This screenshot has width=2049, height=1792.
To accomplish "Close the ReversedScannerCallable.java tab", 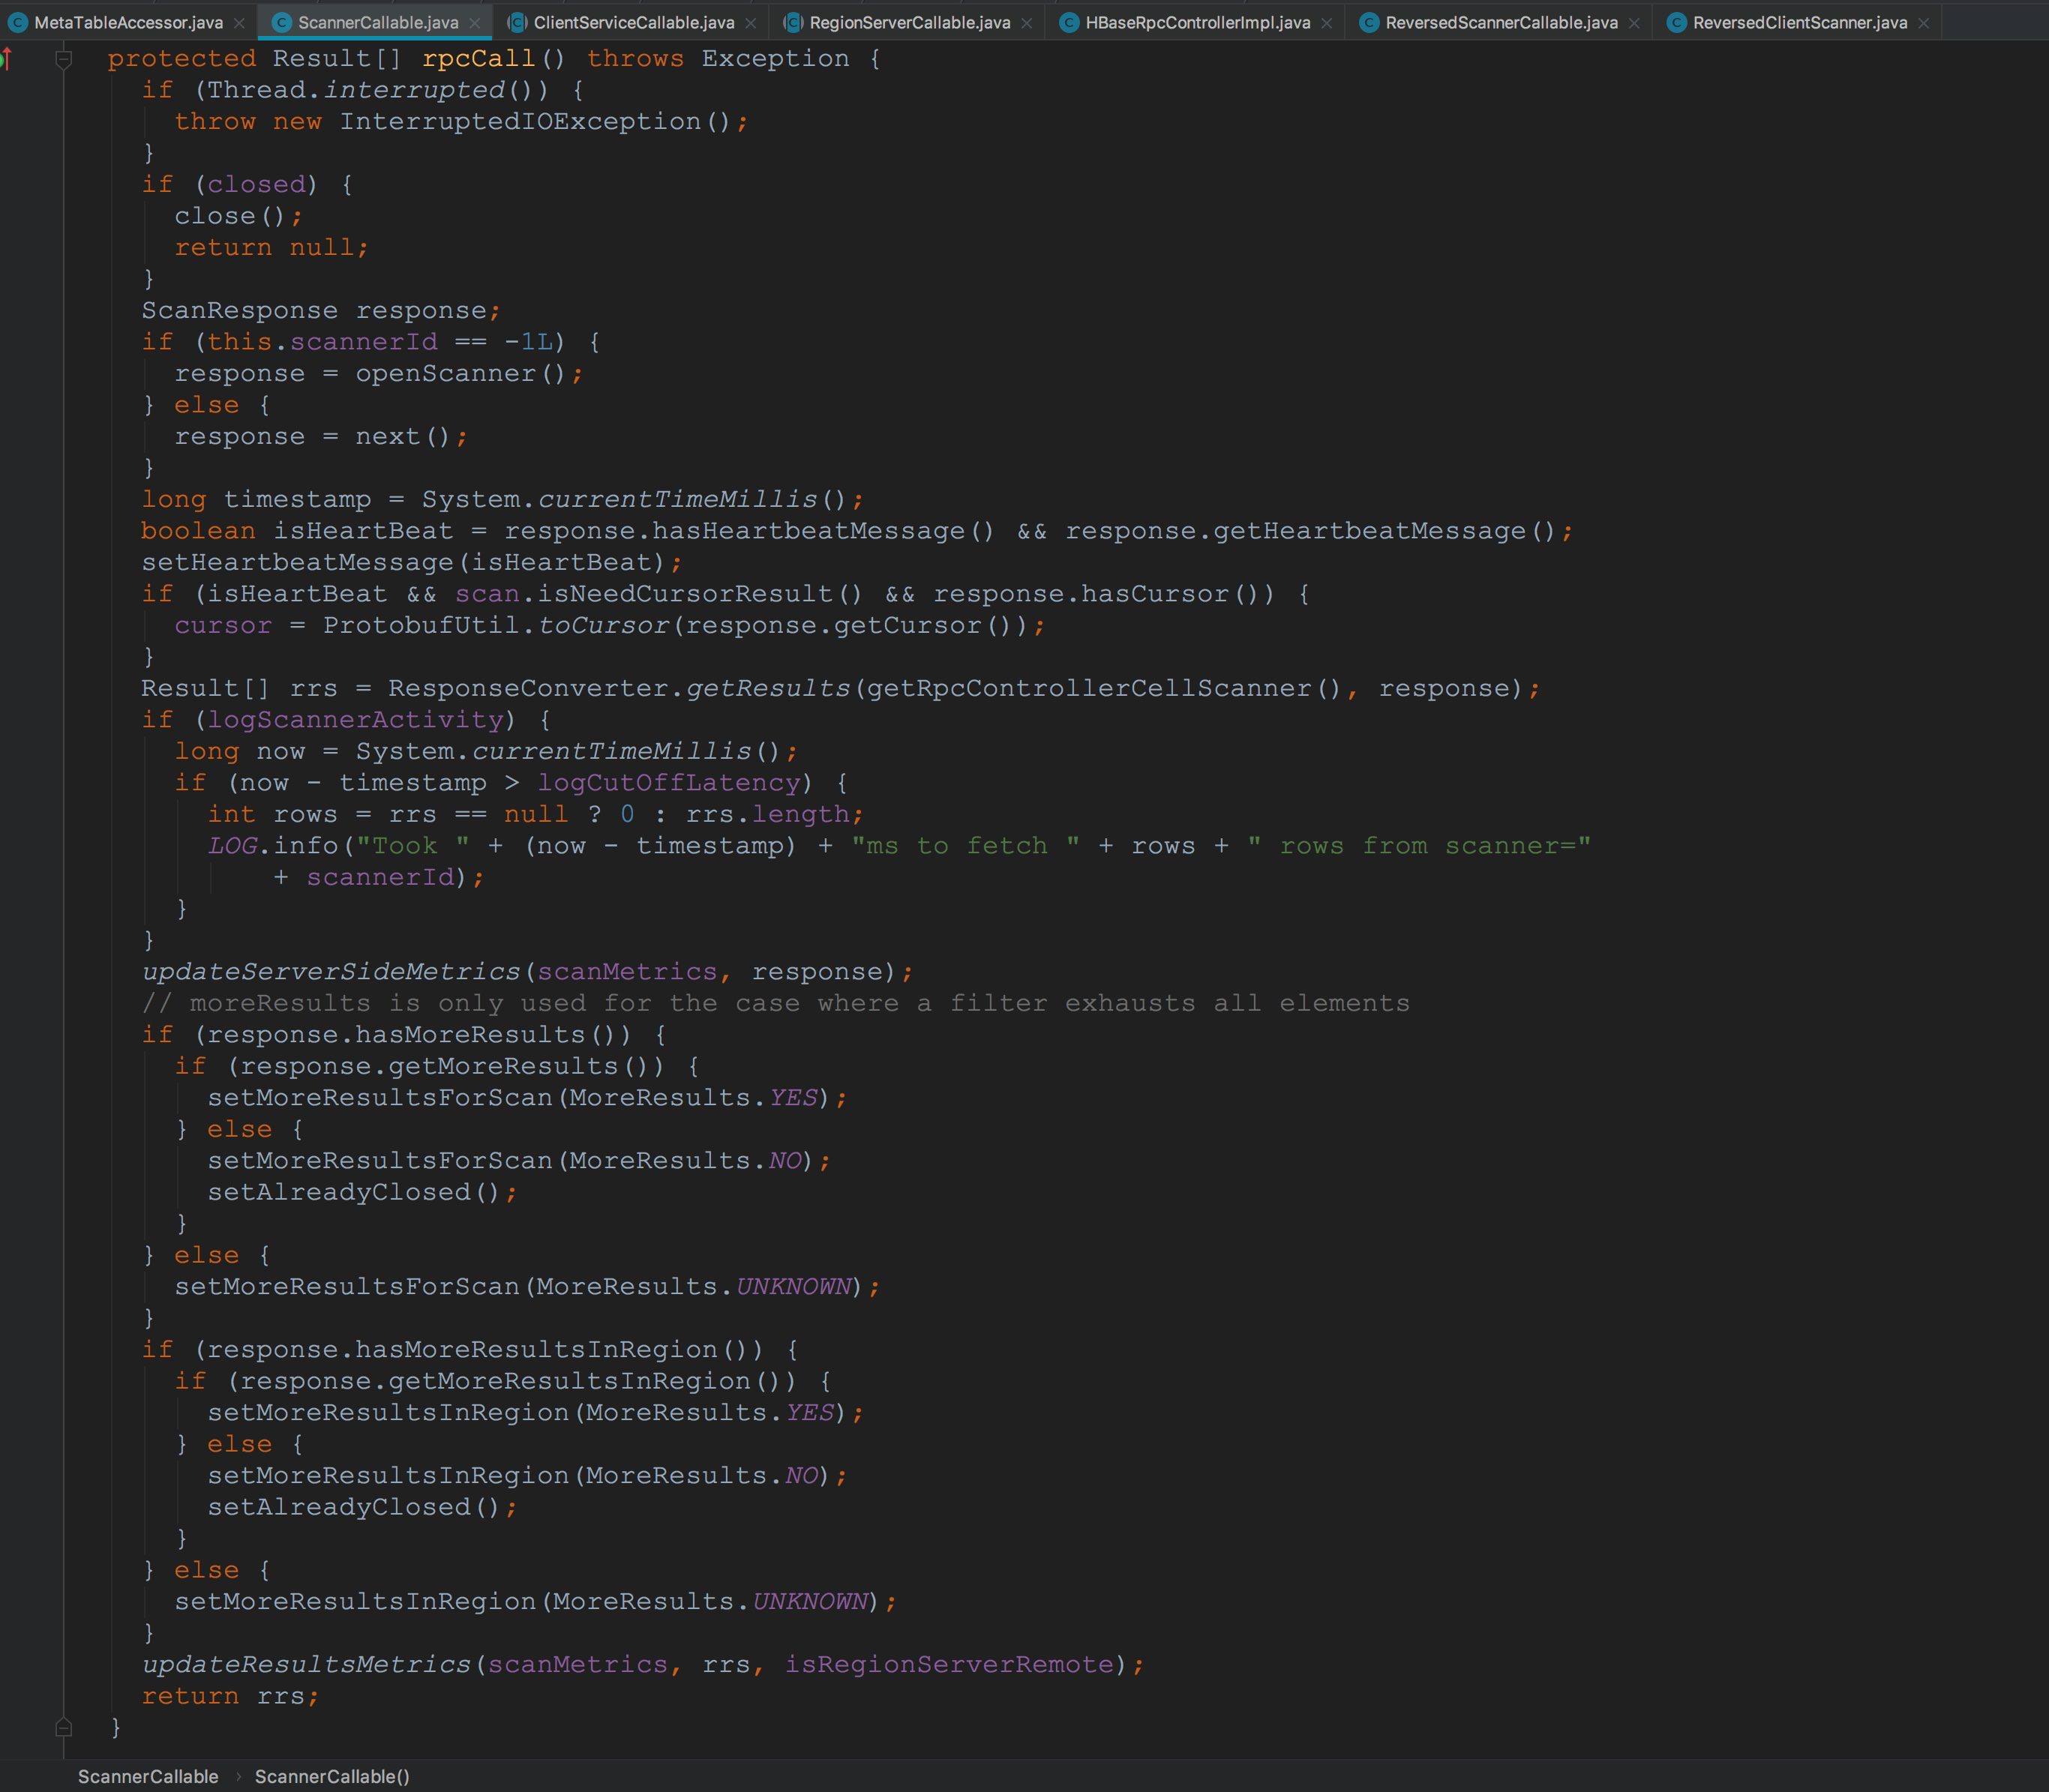I will coord(1634,23).
